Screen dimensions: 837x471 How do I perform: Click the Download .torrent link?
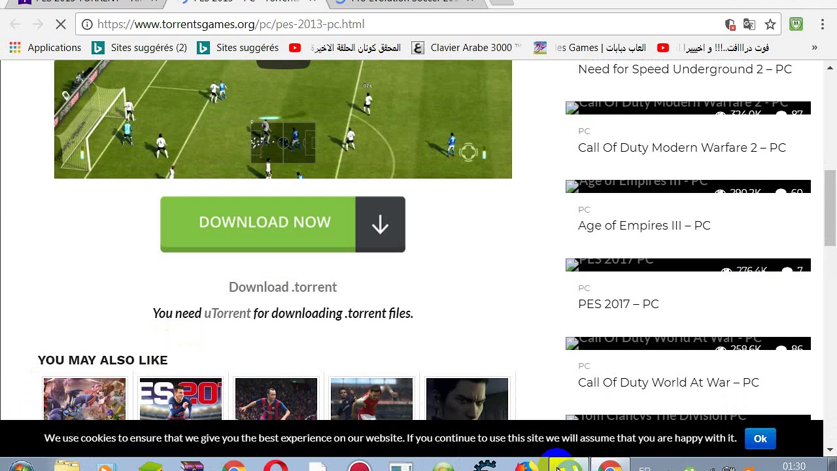pyautogui.click(x=282, y=287)
